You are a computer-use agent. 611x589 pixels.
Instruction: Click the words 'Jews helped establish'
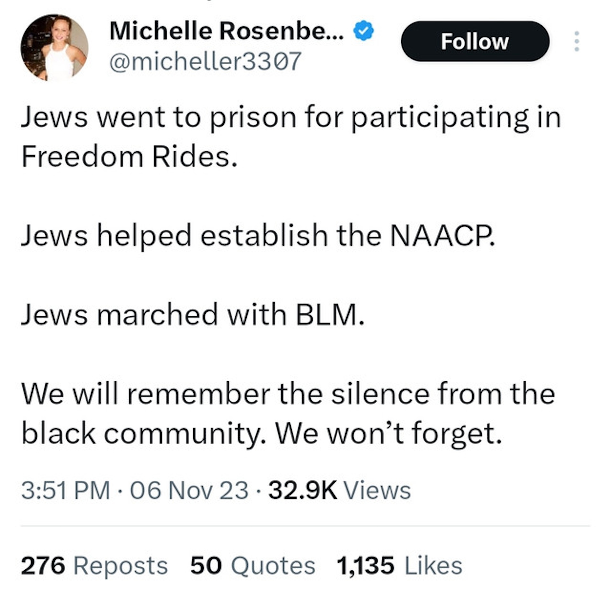click(x=174, y=235)
